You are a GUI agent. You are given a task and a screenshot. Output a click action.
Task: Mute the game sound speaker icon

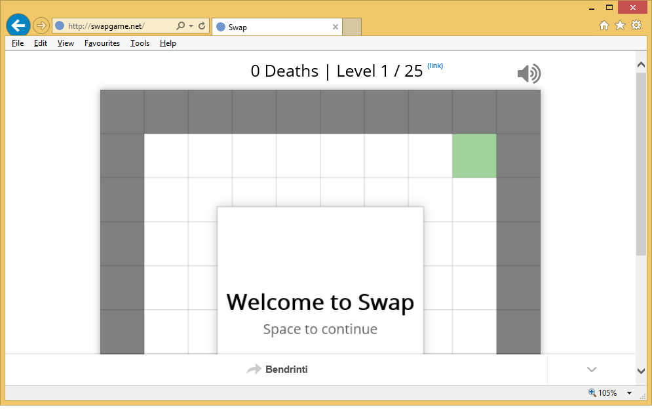click(x=529, y=74)
